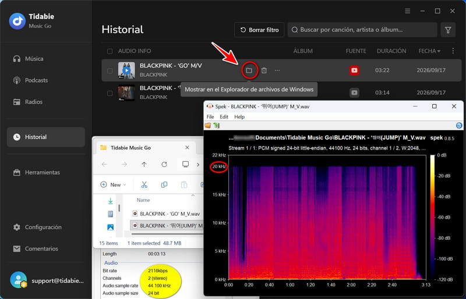Go forward in File Explorer
466x299 pixels.
coord(124,165)
